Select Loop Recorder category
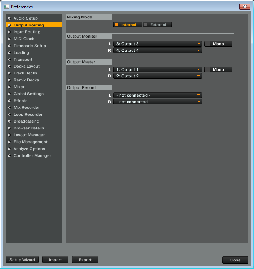Screen dimensions: 254x269 [34, 114]
